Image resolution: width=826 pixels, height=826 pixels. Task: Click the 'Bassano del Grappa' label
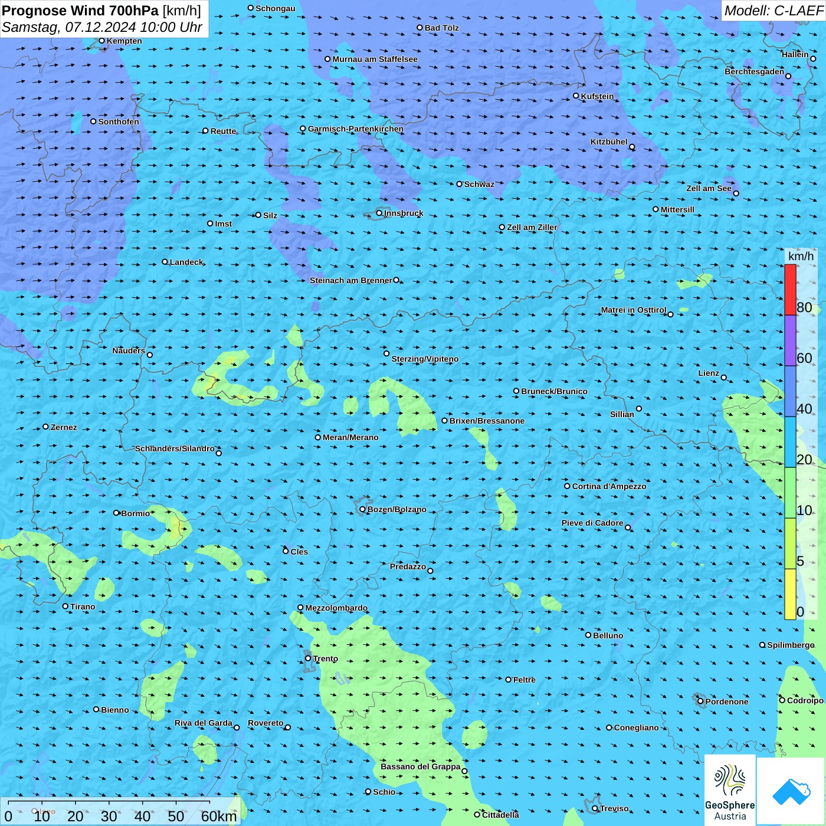tap(421, 766)
